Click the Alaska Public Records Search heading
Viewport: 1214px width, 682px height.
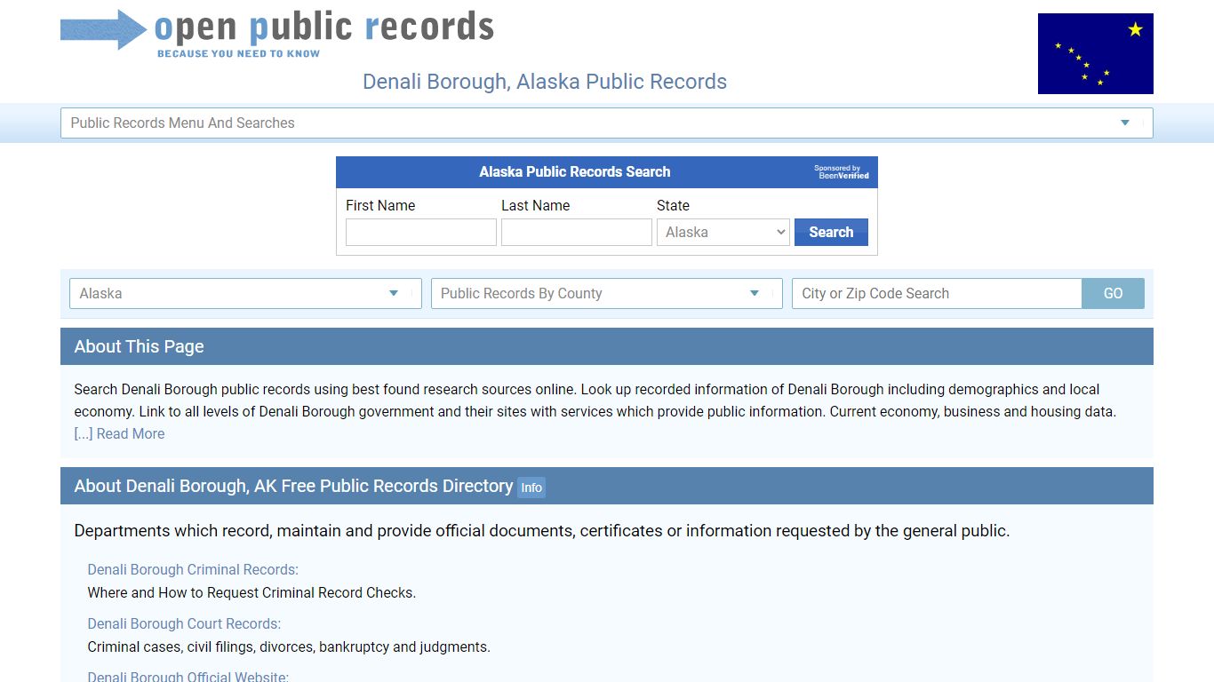pos(575,172)
